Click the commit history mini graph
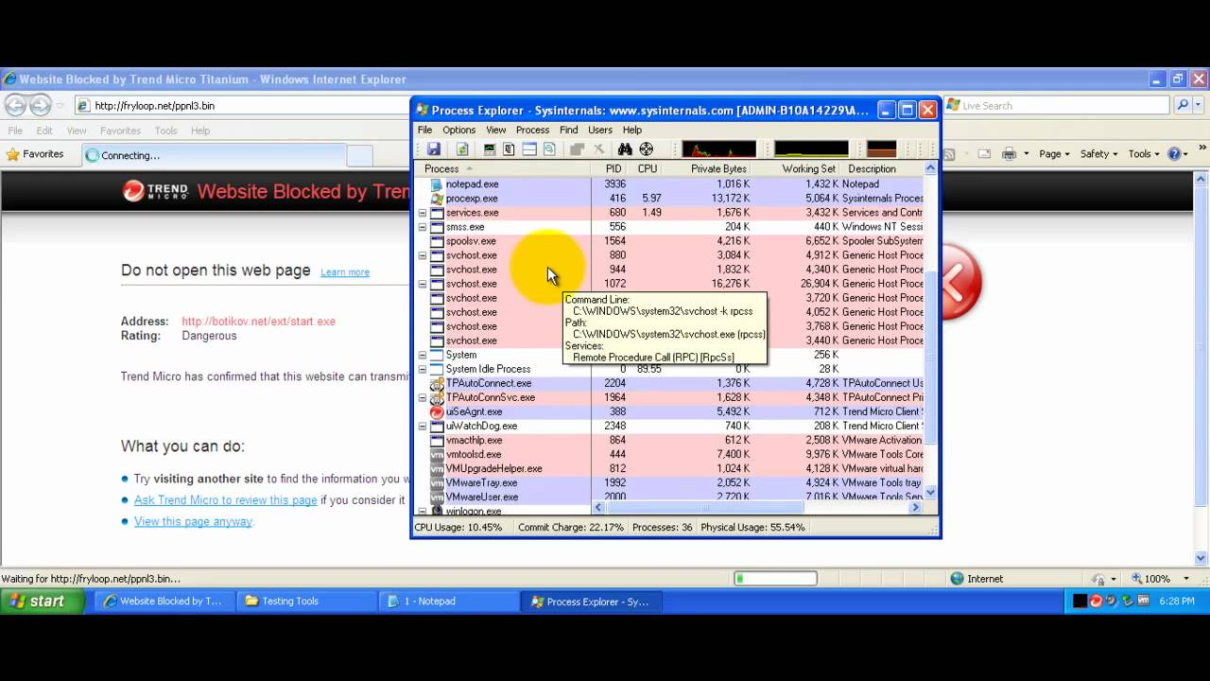This screenshot has width=1210, height=681. (811, 148)
